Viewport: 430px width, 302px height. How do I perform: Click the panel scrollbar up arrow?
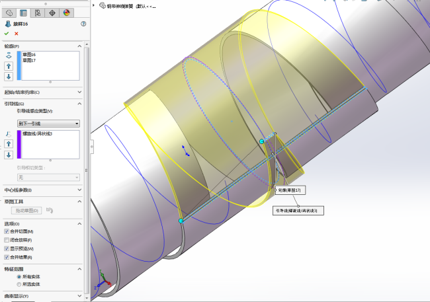(87, 44)
